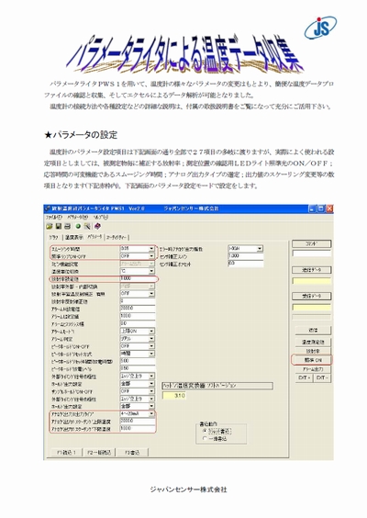Click the センサ補正オフセット input field
Image resolution: width=367 pixels, height=518 pixels.
coord(246,264)
